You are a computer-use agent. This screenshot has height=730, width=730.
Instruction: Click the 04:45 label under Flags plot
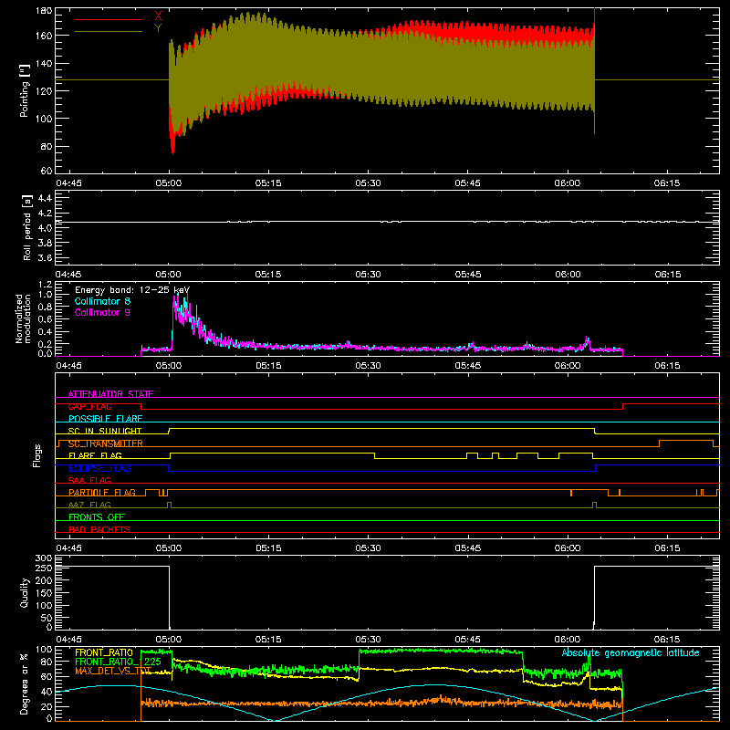coord(69,548)
